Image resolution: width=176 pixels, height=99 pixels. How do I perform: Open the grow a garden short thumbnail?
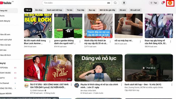coord(68,26)
